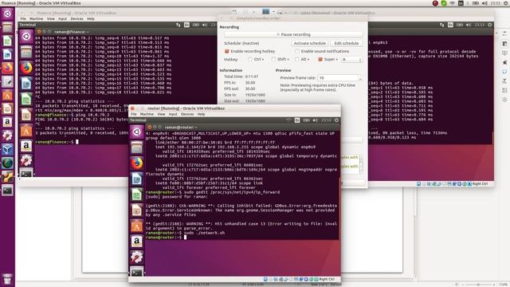The height and width of the screenshot is (287, 510).
Task: Open LibreOffice Writer in the router VM launcher
Action: tap(136, 179)
